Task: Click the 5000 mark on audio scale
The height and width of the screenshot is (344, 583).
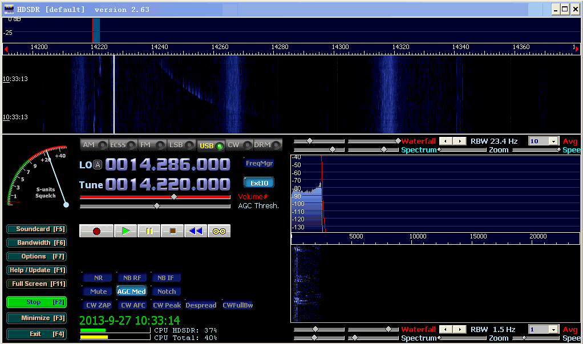Action: coord(356,236)
